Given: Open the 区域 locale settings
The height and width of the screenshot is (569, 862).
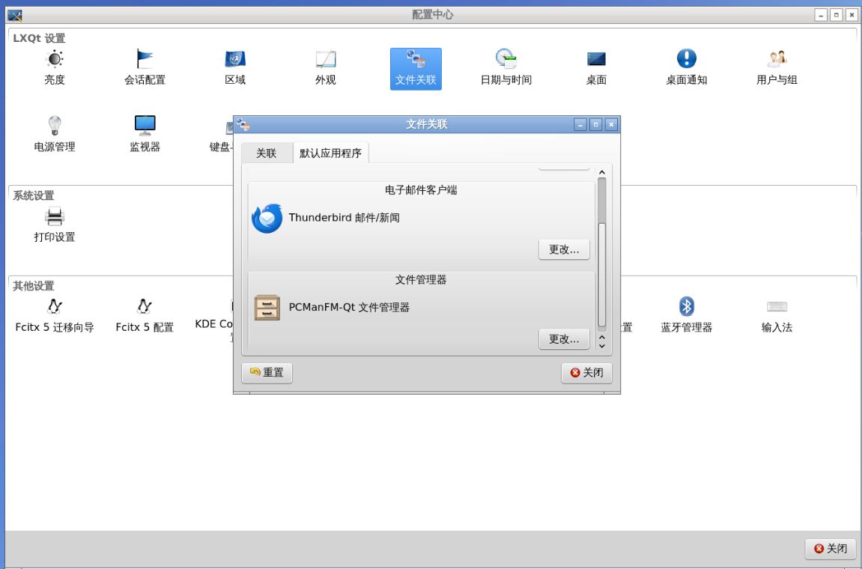Looking at the screenshot, I should coord(235,68).
